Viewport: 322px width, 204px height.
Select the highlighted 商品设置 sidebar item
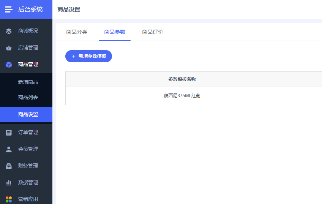pos(28,114)
